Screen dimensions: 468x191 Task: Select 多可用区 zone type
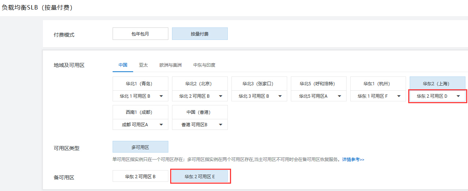pos(140,147)
